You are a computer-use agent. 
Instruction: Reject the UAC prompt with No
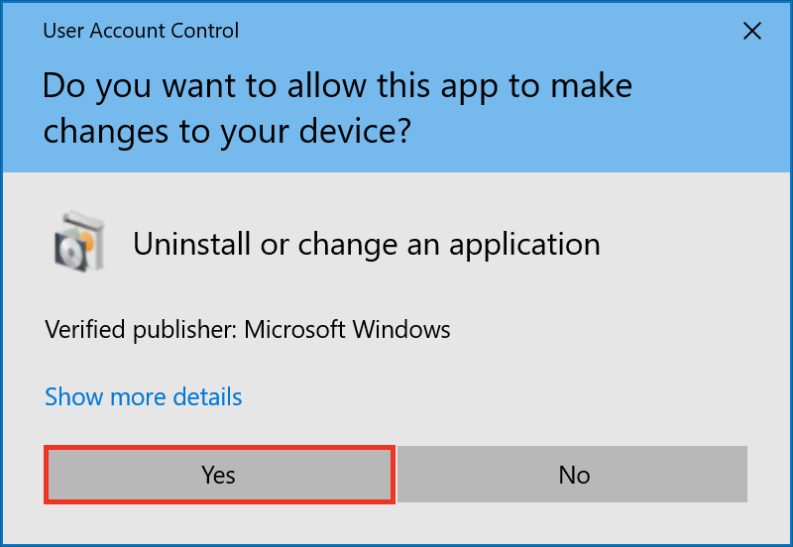tap(573, 475)
